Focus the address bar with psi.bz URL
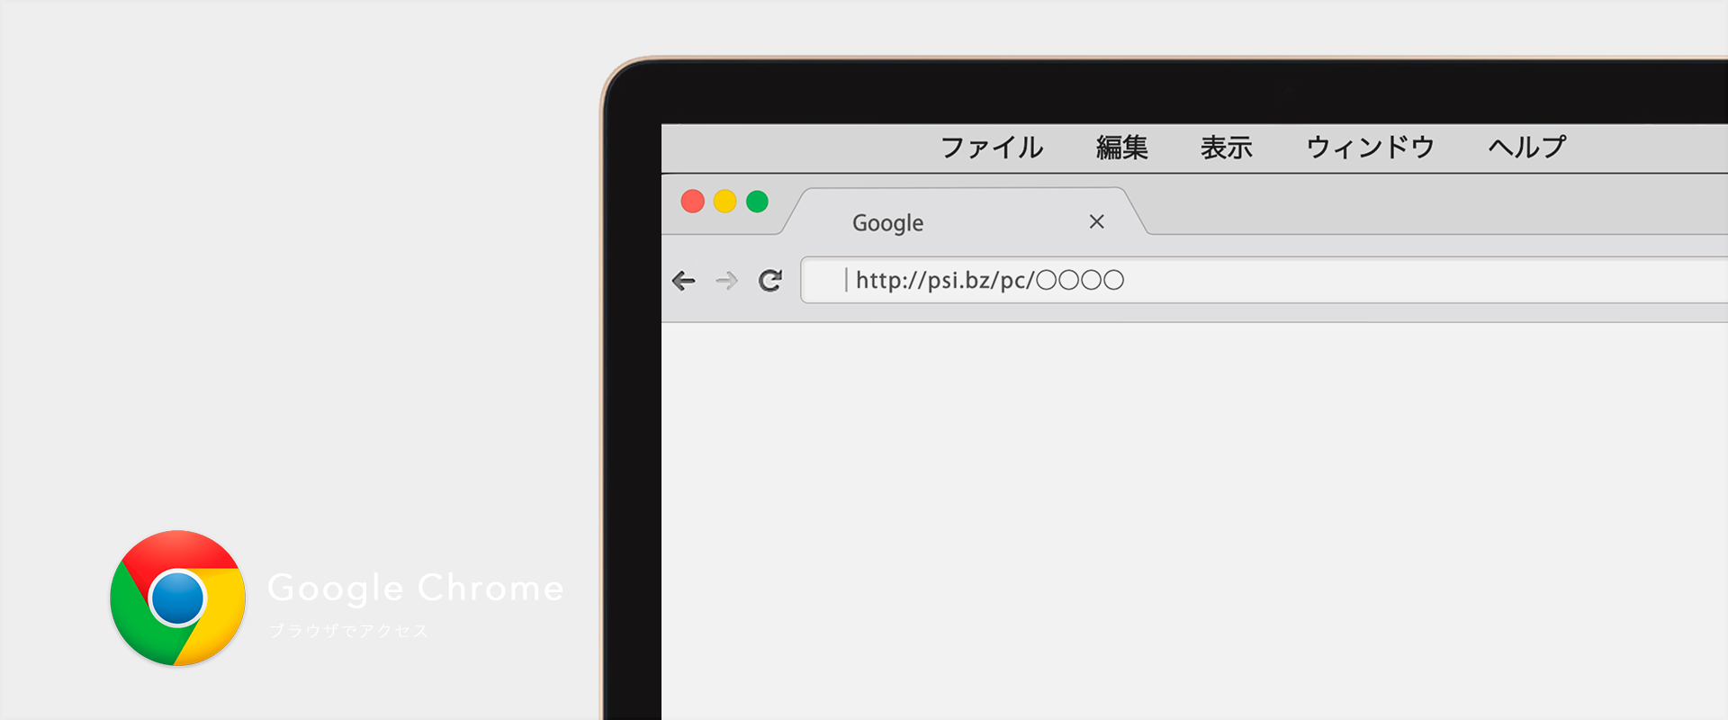 click(1264, 280)
